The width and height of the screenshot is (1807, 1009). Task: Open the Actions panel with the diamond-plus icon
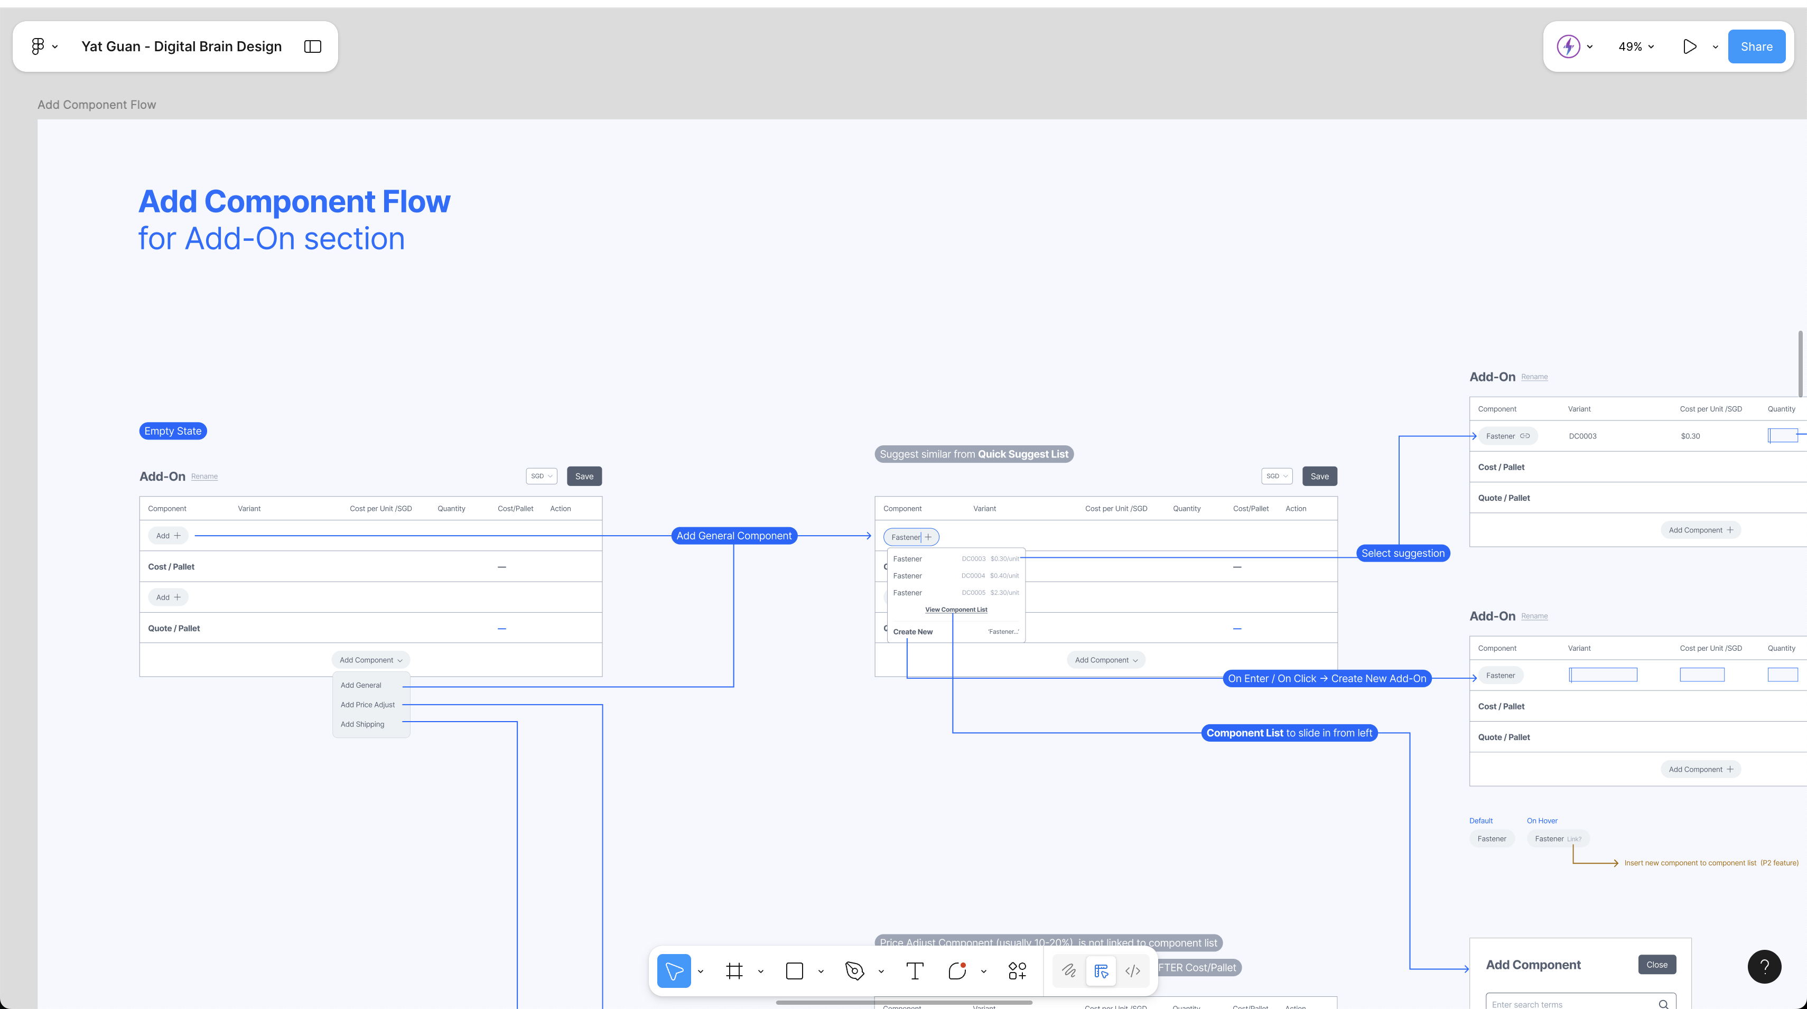coord(1017,971)
